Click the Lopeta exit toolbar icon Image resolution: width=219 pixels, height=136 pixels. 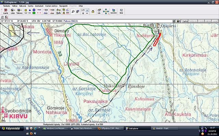pyautogui.click(x=5, y=12)
